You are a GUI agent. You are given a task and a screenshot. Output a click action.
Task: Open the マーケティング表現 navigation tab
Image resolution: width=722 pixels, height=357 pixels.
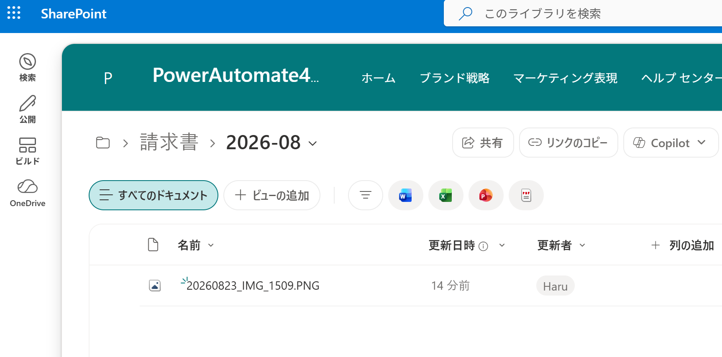tap(566, 78)
